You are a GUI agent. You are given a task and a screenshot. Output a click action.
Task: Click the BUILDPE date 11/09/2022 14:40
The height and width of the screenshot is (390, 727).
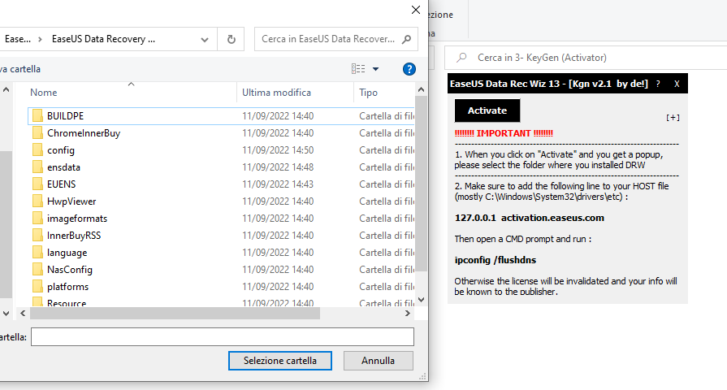point(278,116)
